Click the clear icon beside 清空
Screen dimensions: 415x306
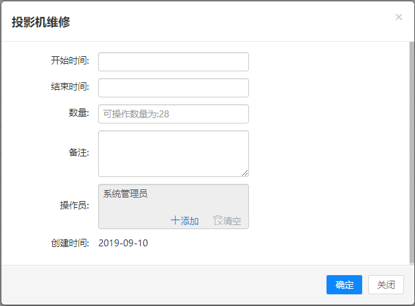click(217, 221)
